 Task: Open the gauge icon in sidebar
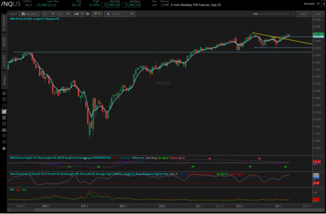click(x=4, y=124)
